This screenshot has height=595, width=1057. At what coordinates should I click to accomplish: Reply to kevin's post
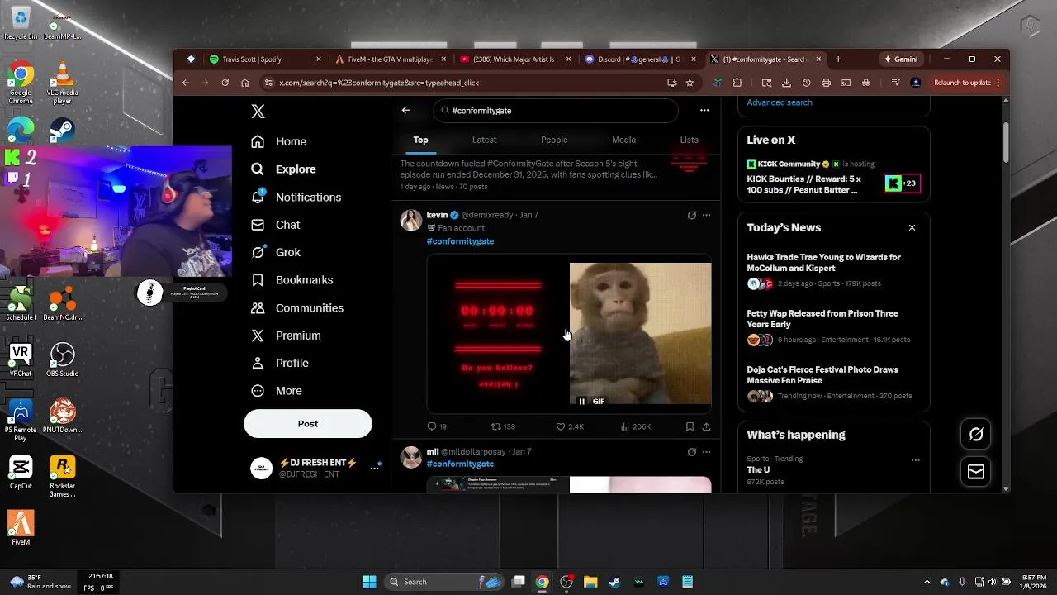(437, 426)
